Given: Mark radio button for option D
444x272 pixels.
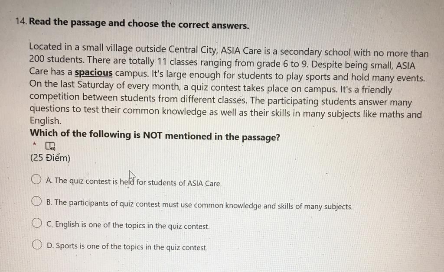Looking at the screenshot, I should coord(38,245).
